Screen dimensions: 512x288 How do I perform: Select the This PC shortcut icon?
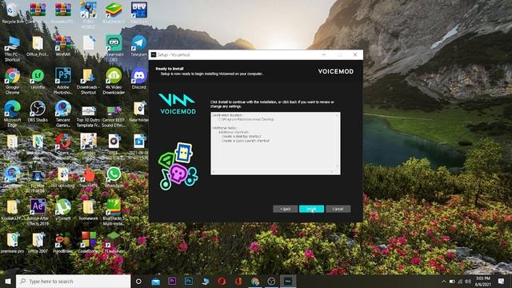[x=13, y=48]
